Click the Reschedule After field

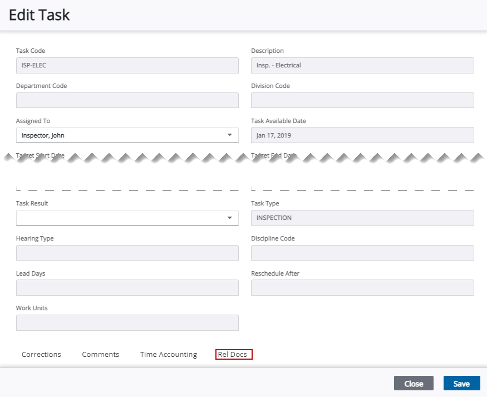click(362, 288)
